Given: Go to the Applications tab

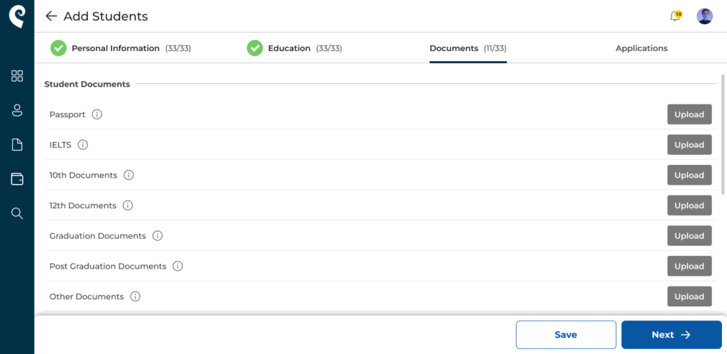Looking at the screenshot, I should (641, 48).
